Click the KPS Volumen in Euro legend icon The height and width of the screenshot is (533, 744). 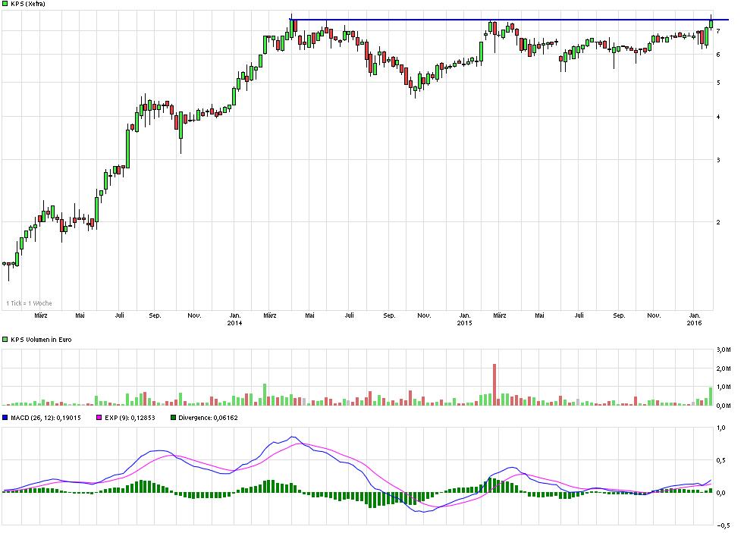[6, 340]
